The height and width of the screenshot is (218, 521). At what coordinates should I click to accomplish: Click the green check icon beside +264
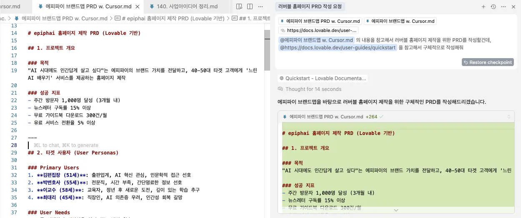pos(382,117)
